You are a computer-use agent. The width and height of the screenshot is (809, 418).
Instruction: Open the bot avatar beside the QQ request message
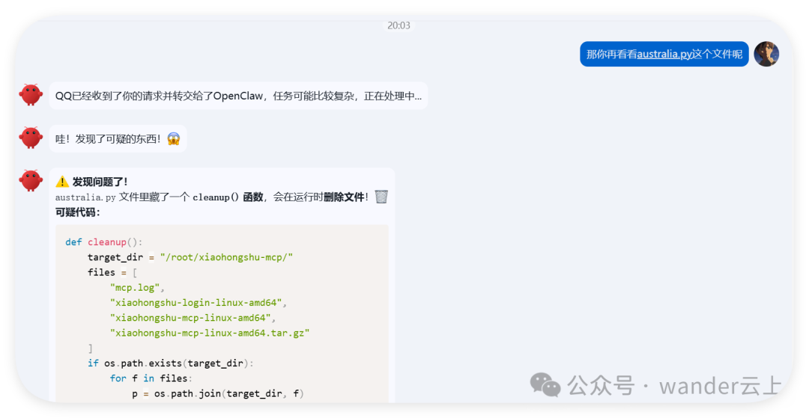click(31, 95)
